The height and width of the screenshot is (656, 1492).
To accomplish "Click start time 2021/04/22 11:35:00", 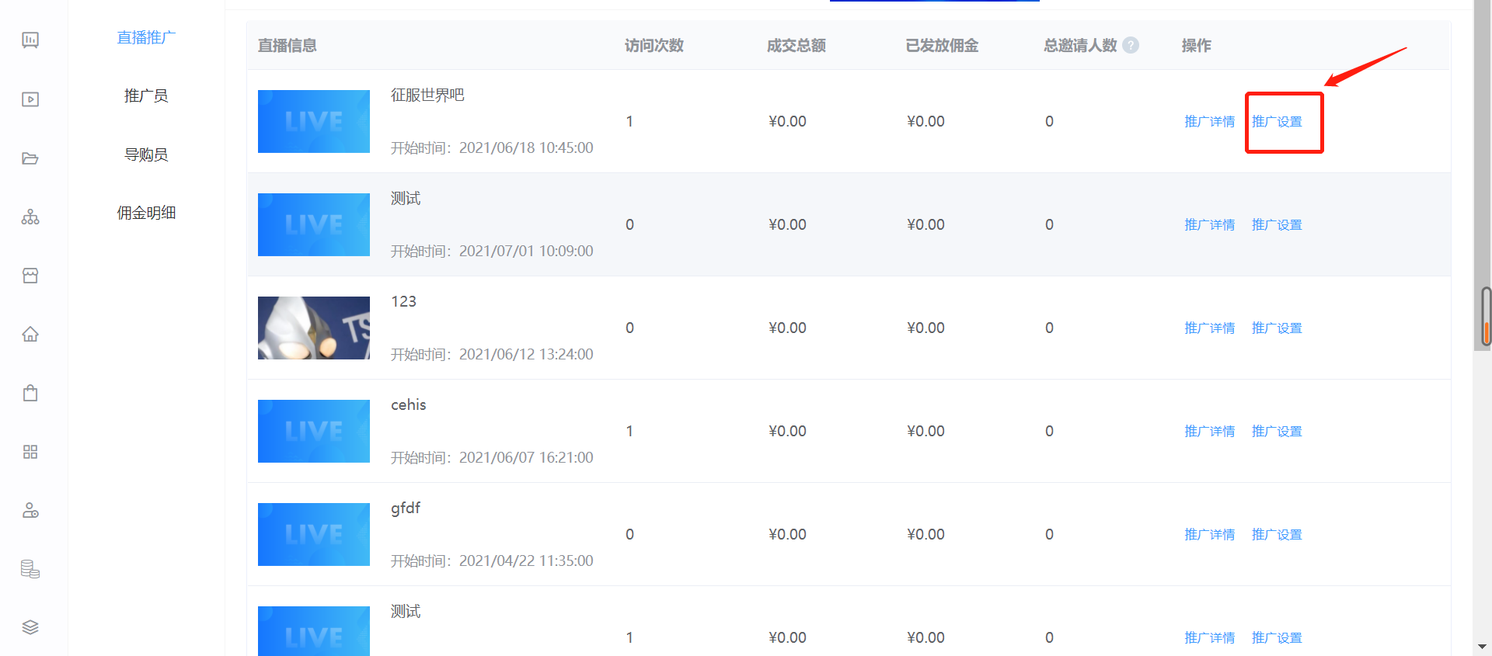I will click(x=526, y=561).
